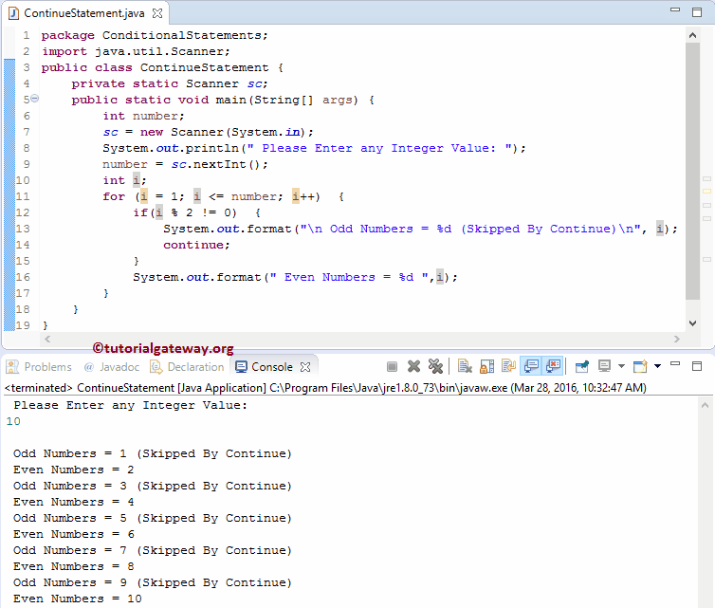Collapse the main method fold marker
Viewport: 715px width, 608px height.
click(x=35, y=100)
